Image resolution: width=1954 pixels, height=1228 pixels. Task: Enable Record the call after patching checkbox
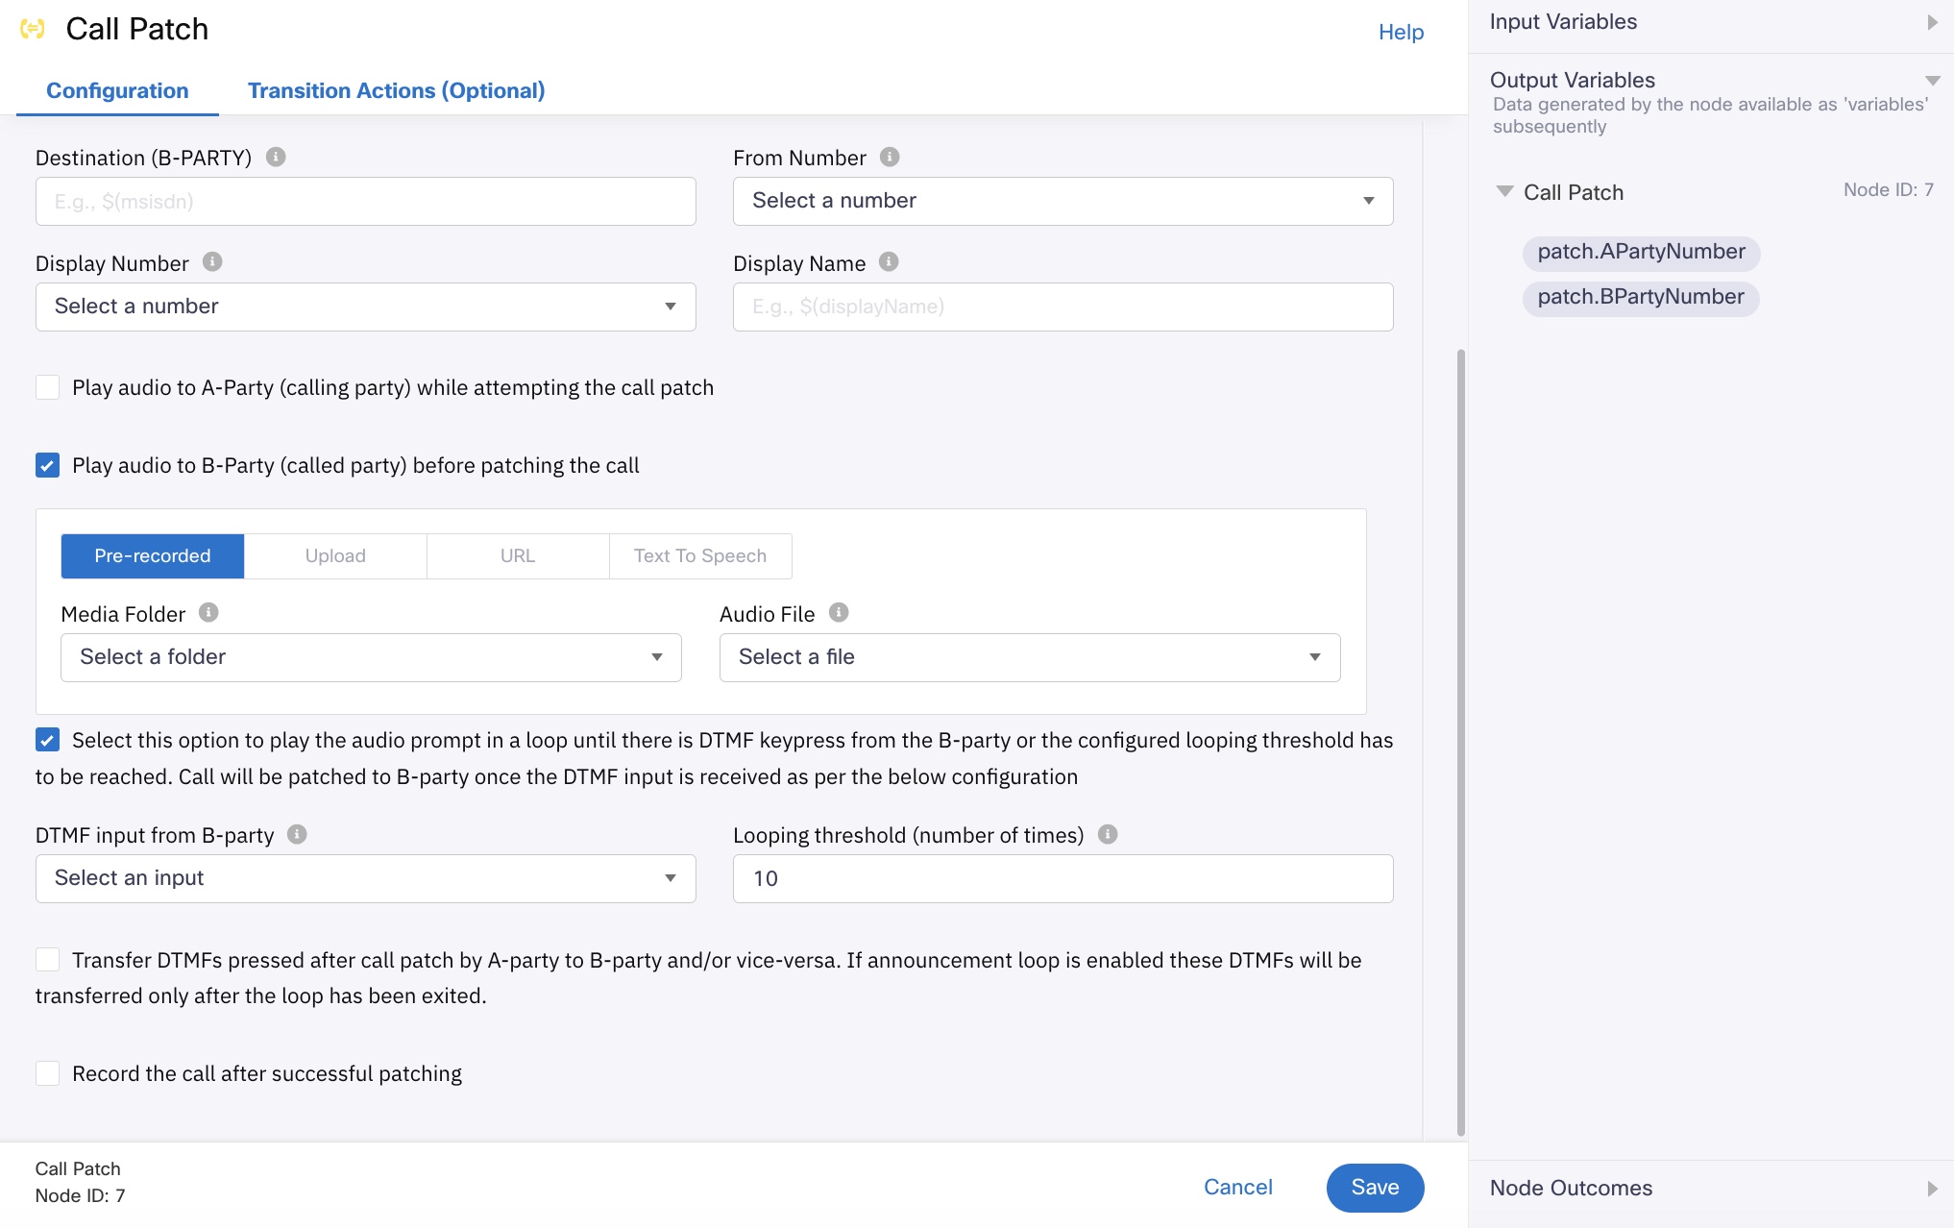(x=47, y=1072)
